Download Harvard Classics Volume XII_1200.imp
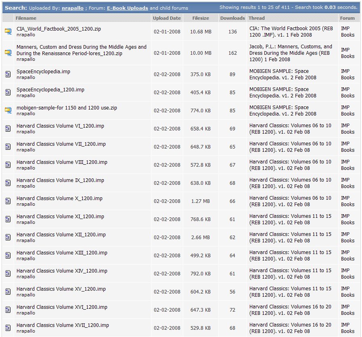 click(61, 235)
